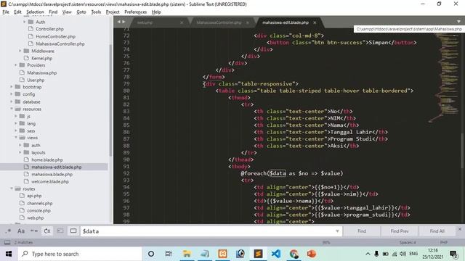Screen dimensions: 465x261
Task: Expand the Auth folder in sidebar
Action: [x=24, y=22]
